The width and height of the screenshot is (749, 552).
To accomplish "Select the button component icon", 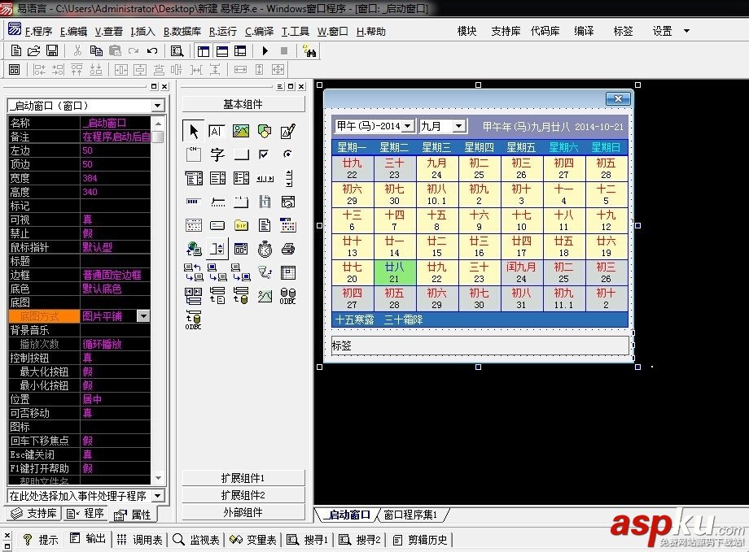I will 241,154.
